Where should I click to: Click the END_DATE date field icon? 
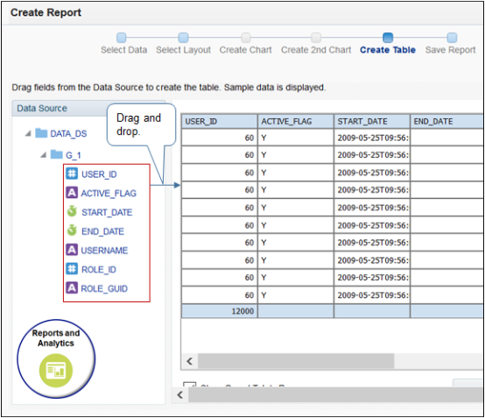pyautogui.click(x=72, y=230)
